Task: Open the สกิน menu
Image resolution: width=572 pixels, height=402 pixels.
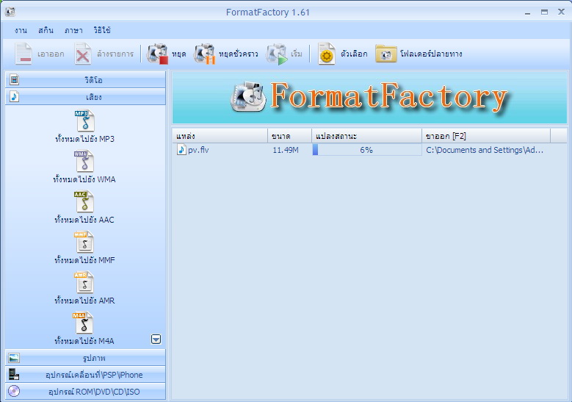Action: [46, 30]
